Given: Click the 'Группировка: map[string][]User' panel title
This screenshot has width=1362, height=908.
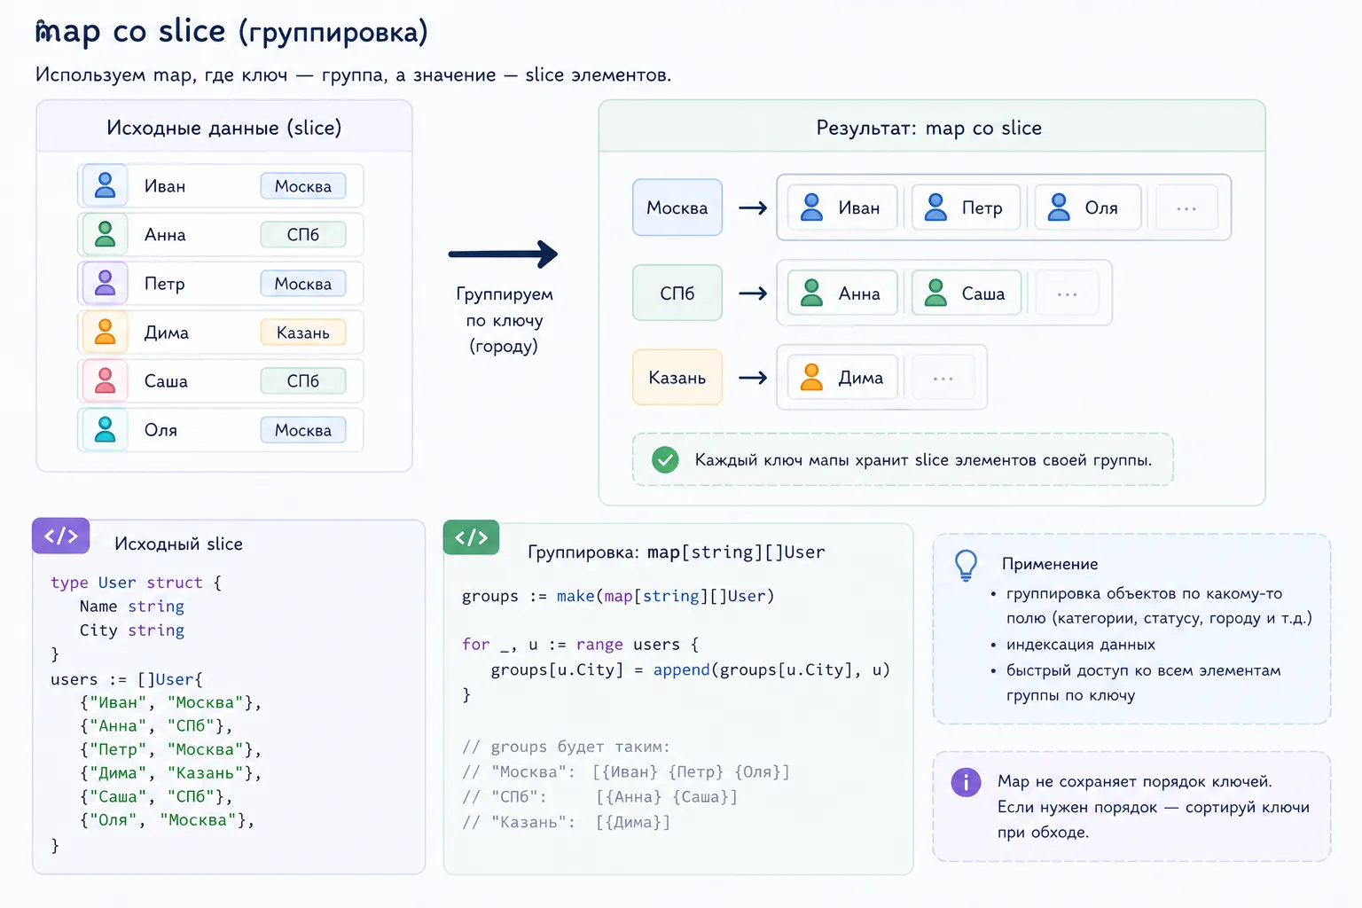Looking at the screenshot, I should pyautogui.click(x=676, y=552).
